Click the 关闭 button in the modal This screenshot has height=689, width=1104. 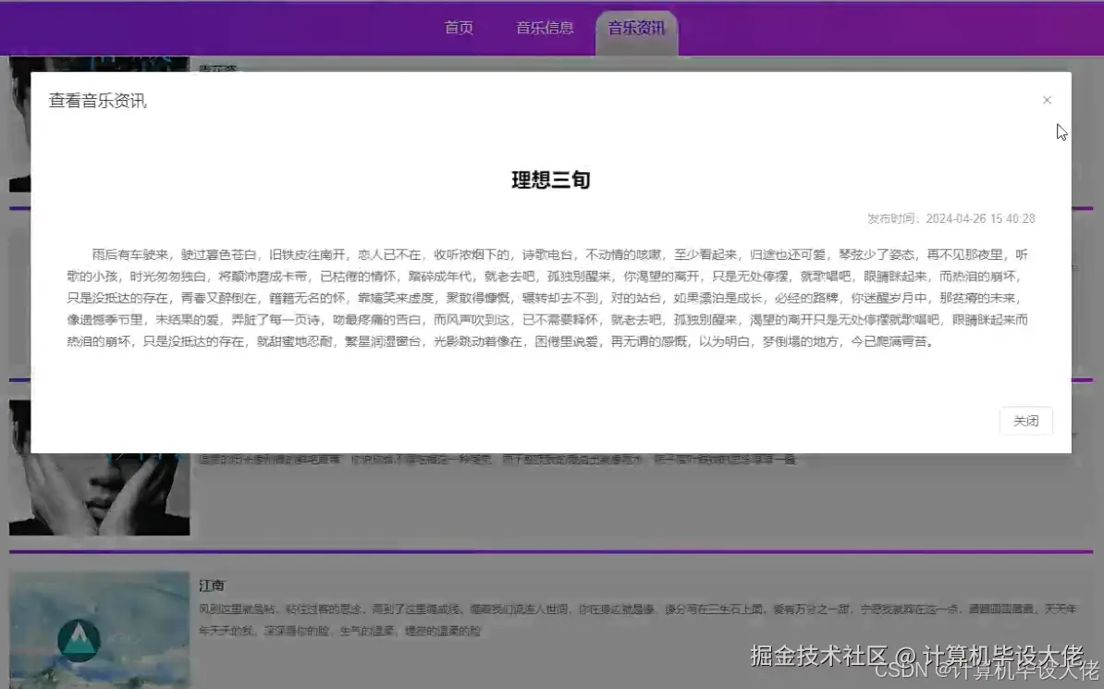1025,420
